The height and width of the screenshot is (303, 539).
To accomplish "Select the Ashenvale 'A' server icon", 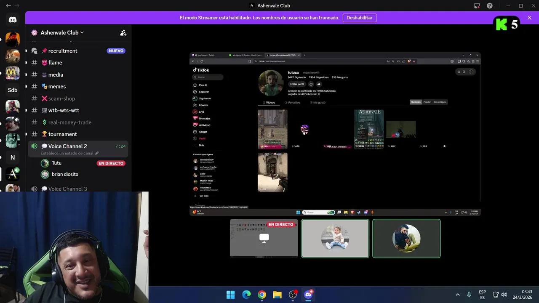I will (x=13, y=174).
